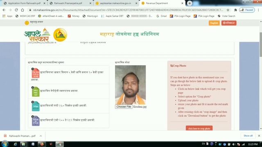Screen dimensions: 262x147
Task: Click the Crop Photo heading
Action: click(x=178, y=66)
